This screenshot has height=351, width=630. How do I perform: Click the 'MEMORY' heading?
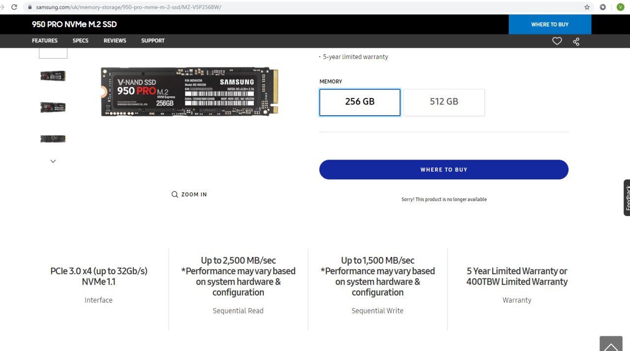(x=331, y=82)
